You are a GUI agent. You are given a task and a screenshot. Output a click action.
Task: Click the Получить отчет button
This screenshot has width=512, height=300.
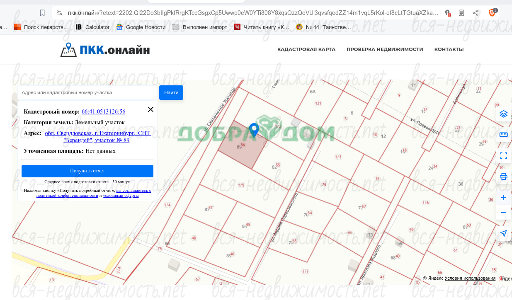coord(87,171)
